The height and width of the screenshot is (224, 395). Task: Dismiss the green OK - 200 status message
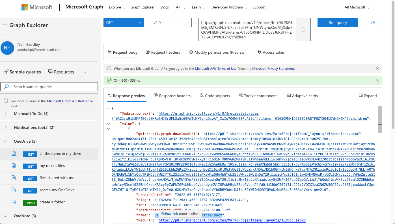pos(377,81)
